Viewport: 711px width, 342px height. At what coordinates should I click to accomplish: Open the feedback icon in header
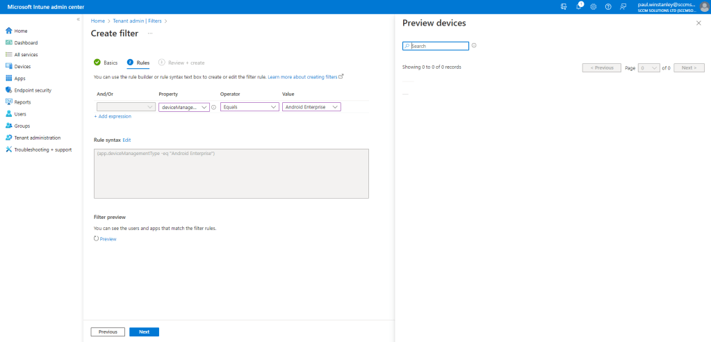(x=623, y=6)
